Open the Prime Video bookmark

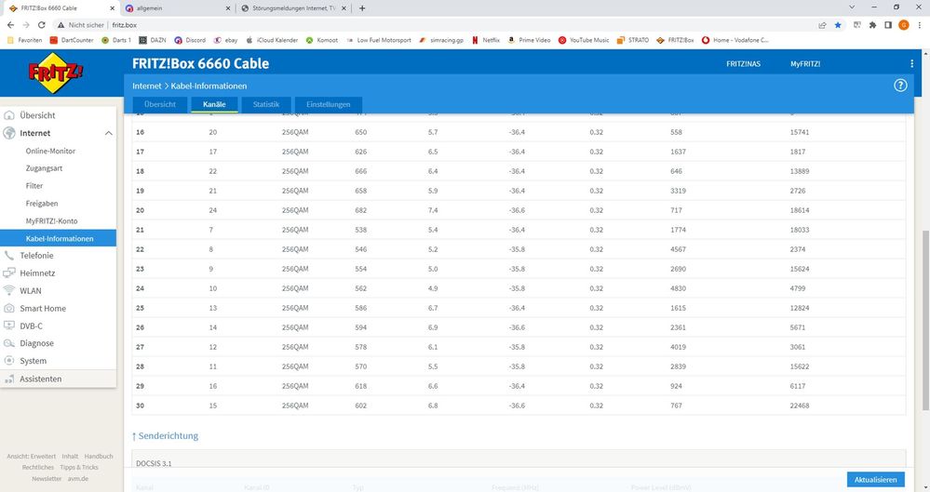pyautogui.click(x=529, y=40)
